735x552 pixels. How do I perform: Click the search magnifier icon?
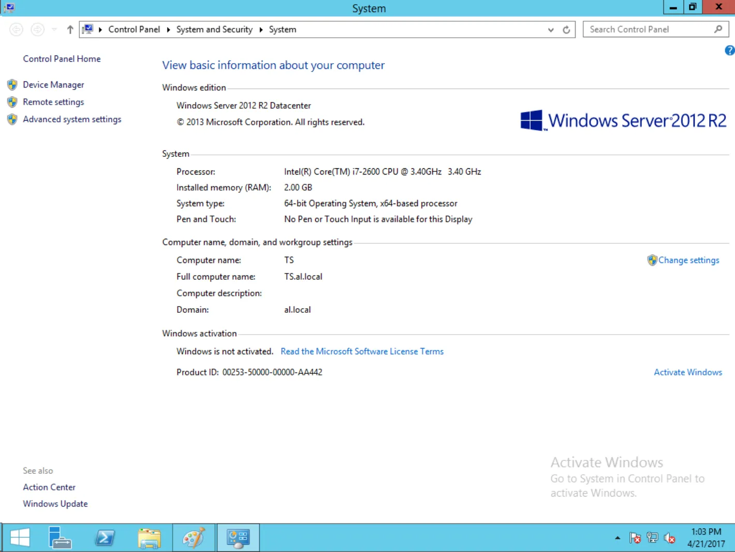pyautogui.click(x=718, y=30)
